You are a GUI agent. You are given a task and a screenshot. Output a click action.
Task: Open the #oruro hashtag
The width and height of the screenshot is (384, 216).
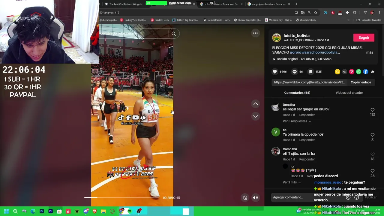pyautogui.click(x=295, y=52)
